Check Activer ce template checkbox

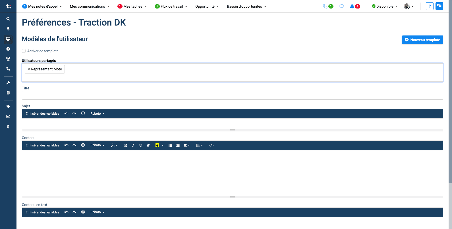[24, 51]
